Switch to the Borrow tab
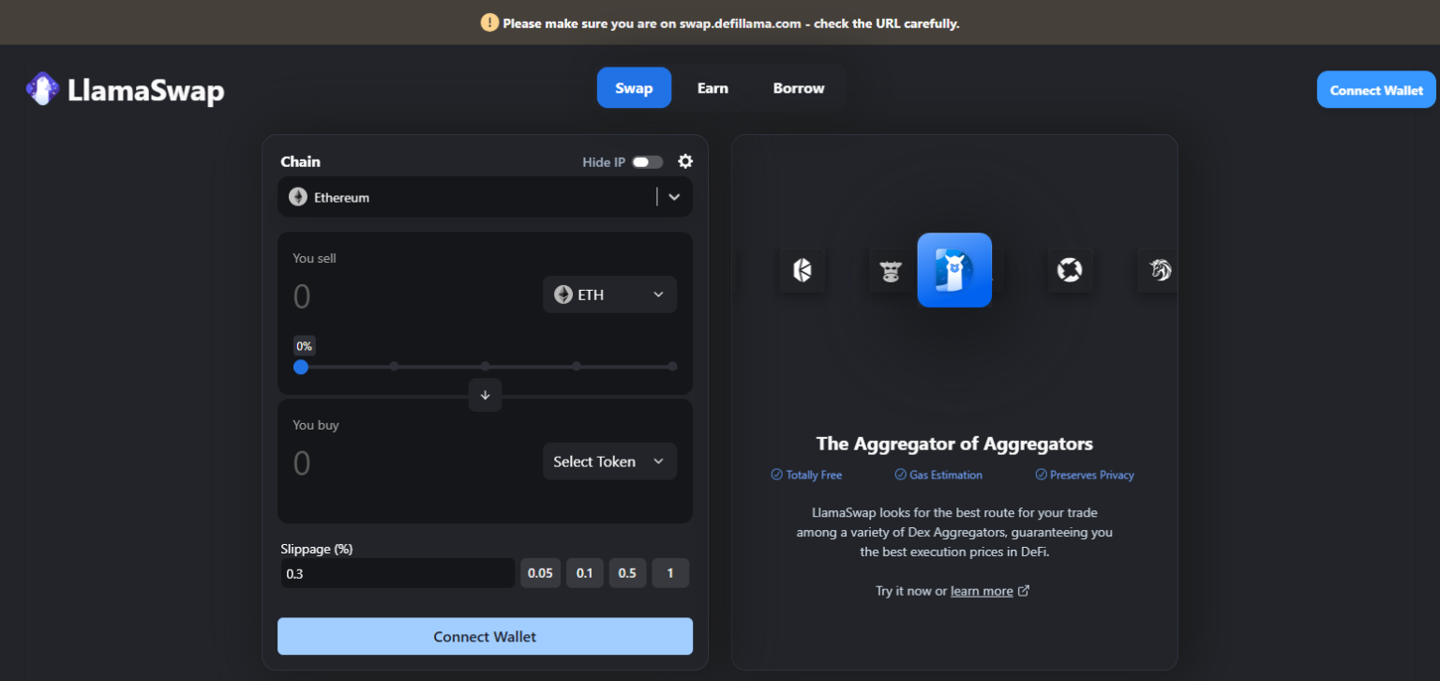 pos(799,88)
